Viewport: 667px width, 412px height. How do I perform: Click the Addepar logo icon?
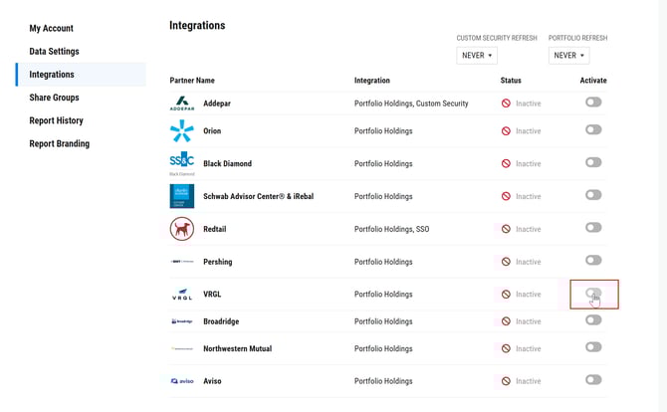(182, 103)
